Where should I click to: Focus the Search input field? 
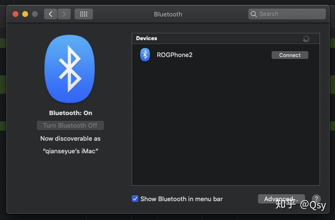[287, 14]
